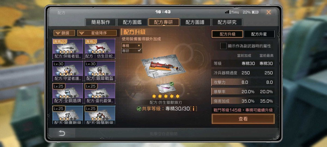Viewport: 327px width, 147px height.
Task: Expand the 篩選 filter dropdown
Action: pyautogui.click(x=64, y=33)
